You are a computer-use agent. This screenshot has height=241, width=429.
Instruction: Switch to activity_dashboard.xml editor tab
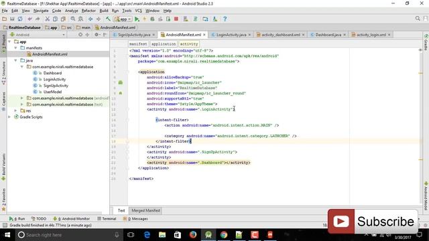point(281,35)
